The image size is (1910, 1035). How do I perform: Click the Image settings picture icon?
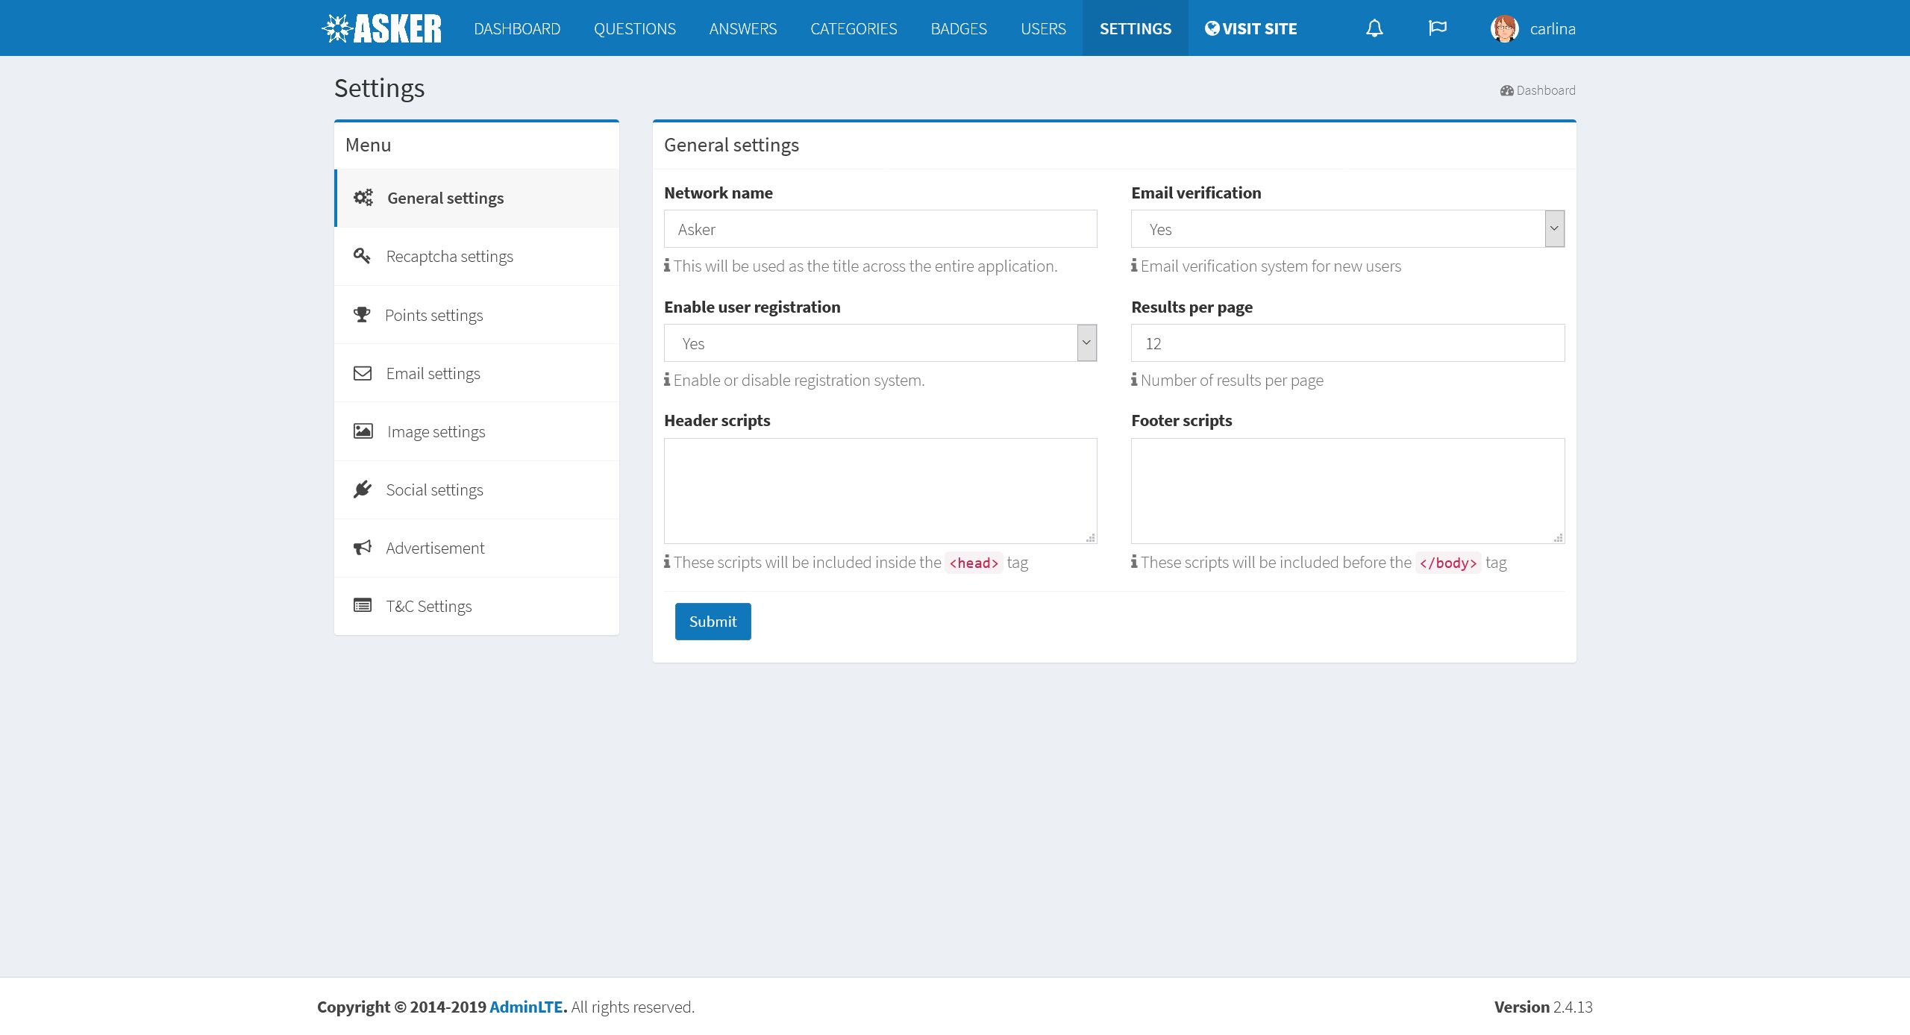tap(363, 431)
